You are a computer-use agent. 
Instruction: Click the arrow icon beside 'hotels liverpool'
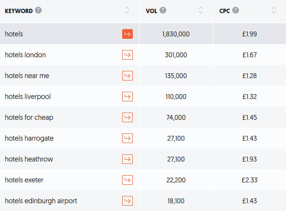tap(127, 97)
